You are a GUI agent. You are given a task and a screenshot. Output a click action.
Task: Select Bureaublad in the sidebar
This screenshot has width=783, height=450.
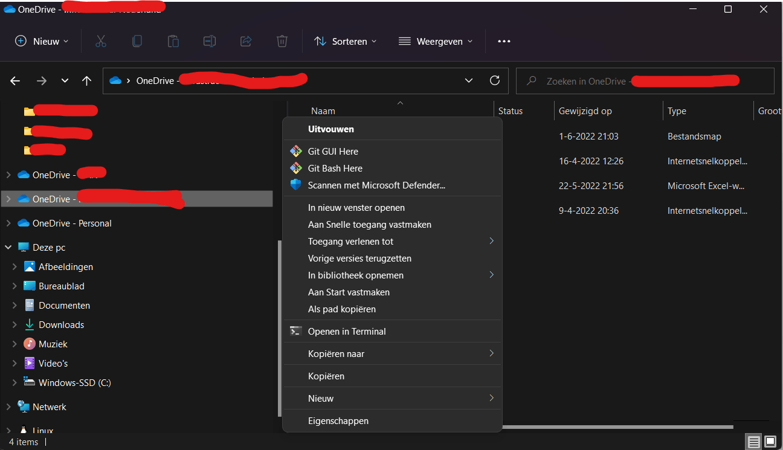pos(62,286)
